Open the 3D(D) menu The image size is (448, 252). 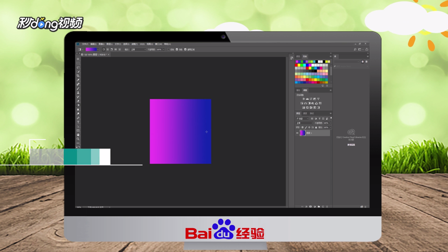(142, 44)
